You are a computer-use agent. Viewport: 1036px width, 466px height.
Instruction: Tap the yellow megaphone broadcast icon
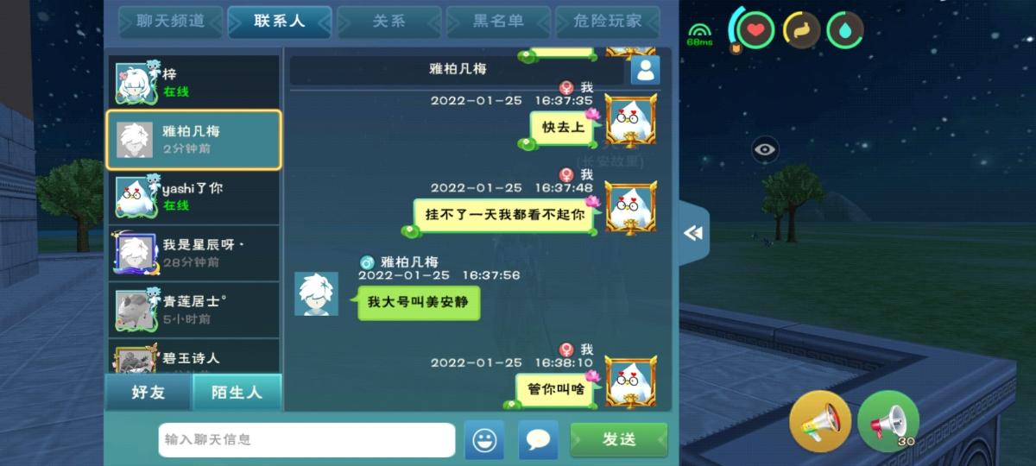pos(820,421)
